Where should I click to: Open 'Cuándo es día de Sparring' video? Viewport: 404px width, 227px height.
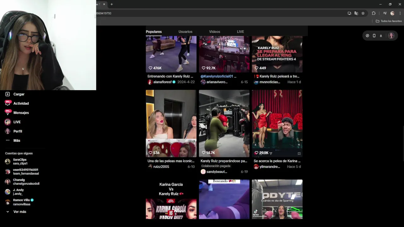tap(277, 199)
